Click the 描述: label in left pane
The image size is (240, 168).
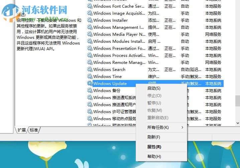click(x=21, y=15)
